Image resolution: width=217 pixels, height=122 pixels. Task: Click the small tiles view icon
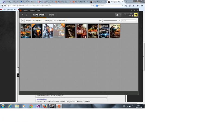coord(100,21)
